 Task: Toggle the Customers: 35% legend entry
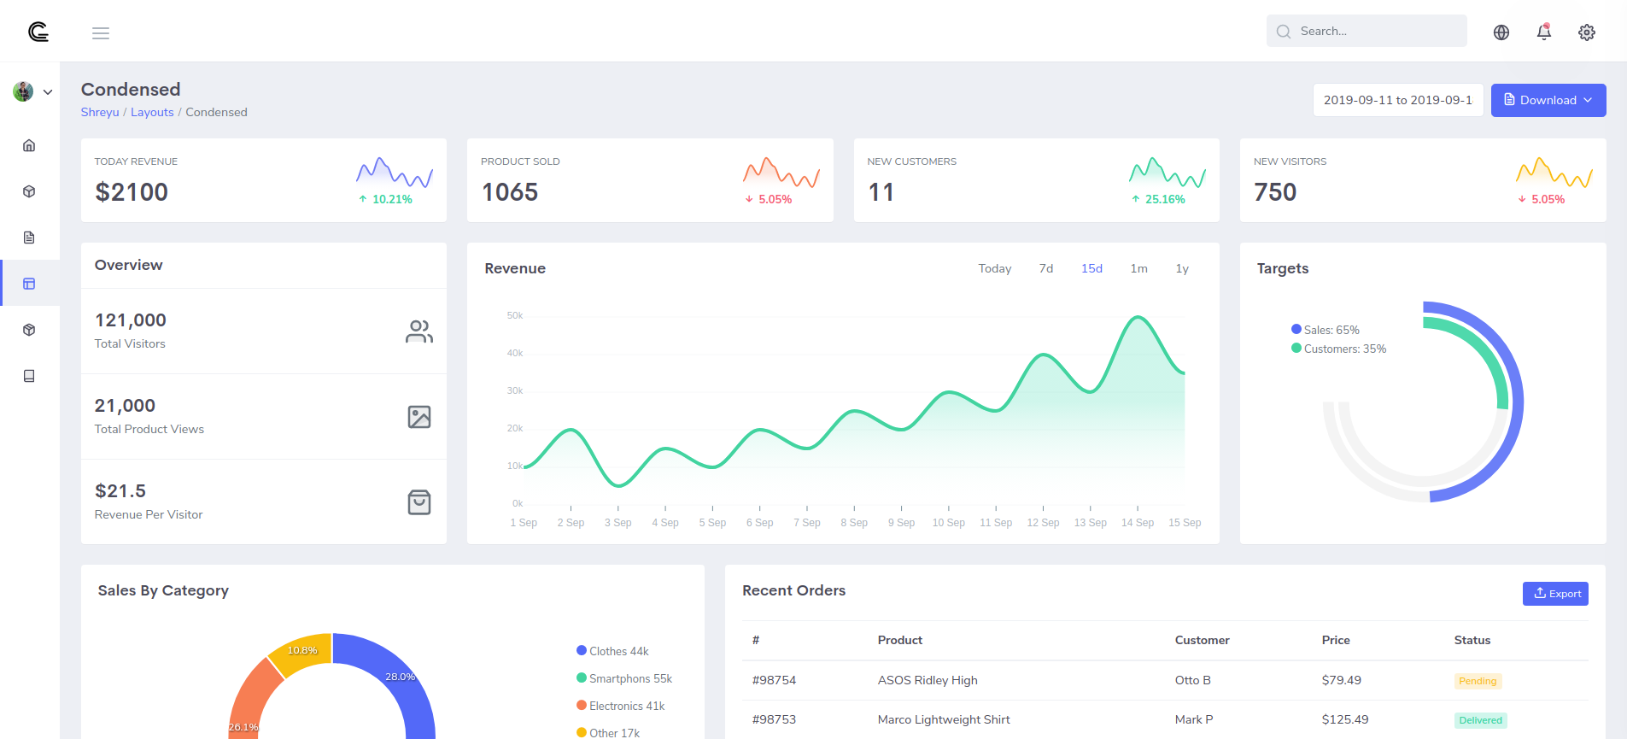1339,349
